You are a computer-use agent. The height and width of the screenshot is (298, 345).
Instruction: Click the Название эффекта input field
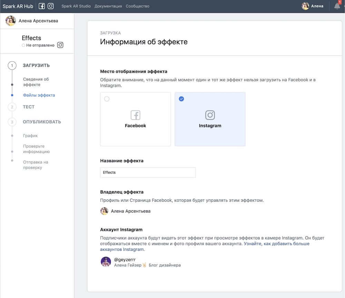point(148,172)
